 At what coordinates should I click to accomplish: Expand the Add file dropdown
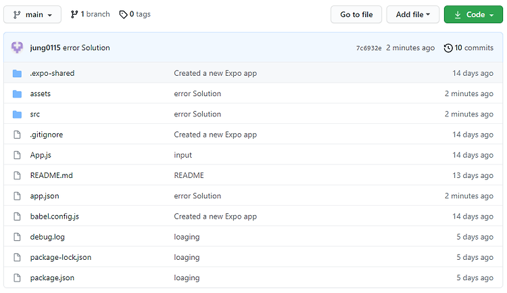(x=413, y=15)
